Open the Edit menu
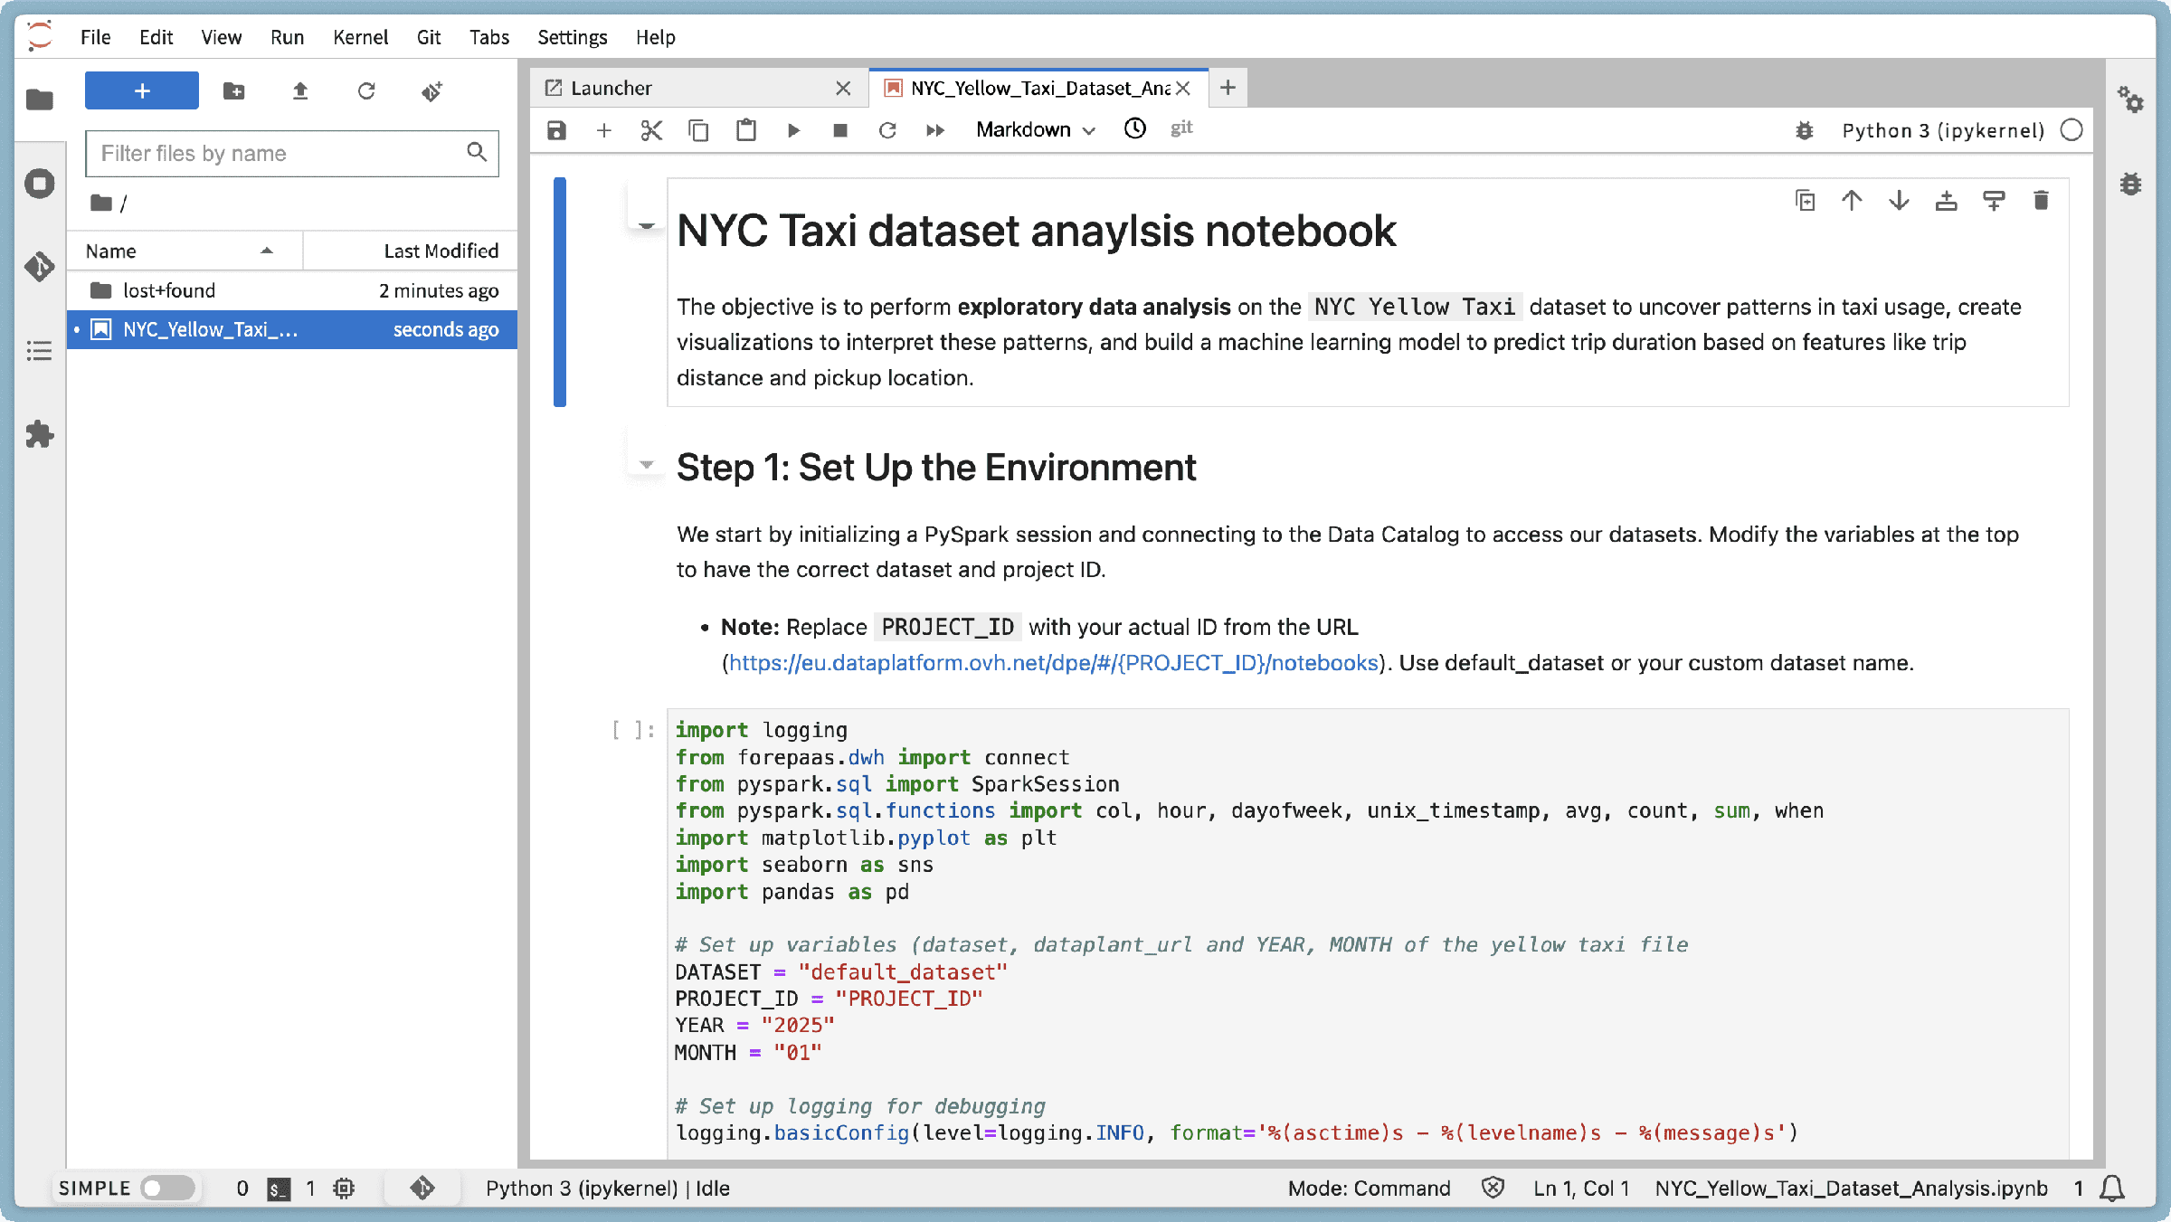 pos(156,37)
